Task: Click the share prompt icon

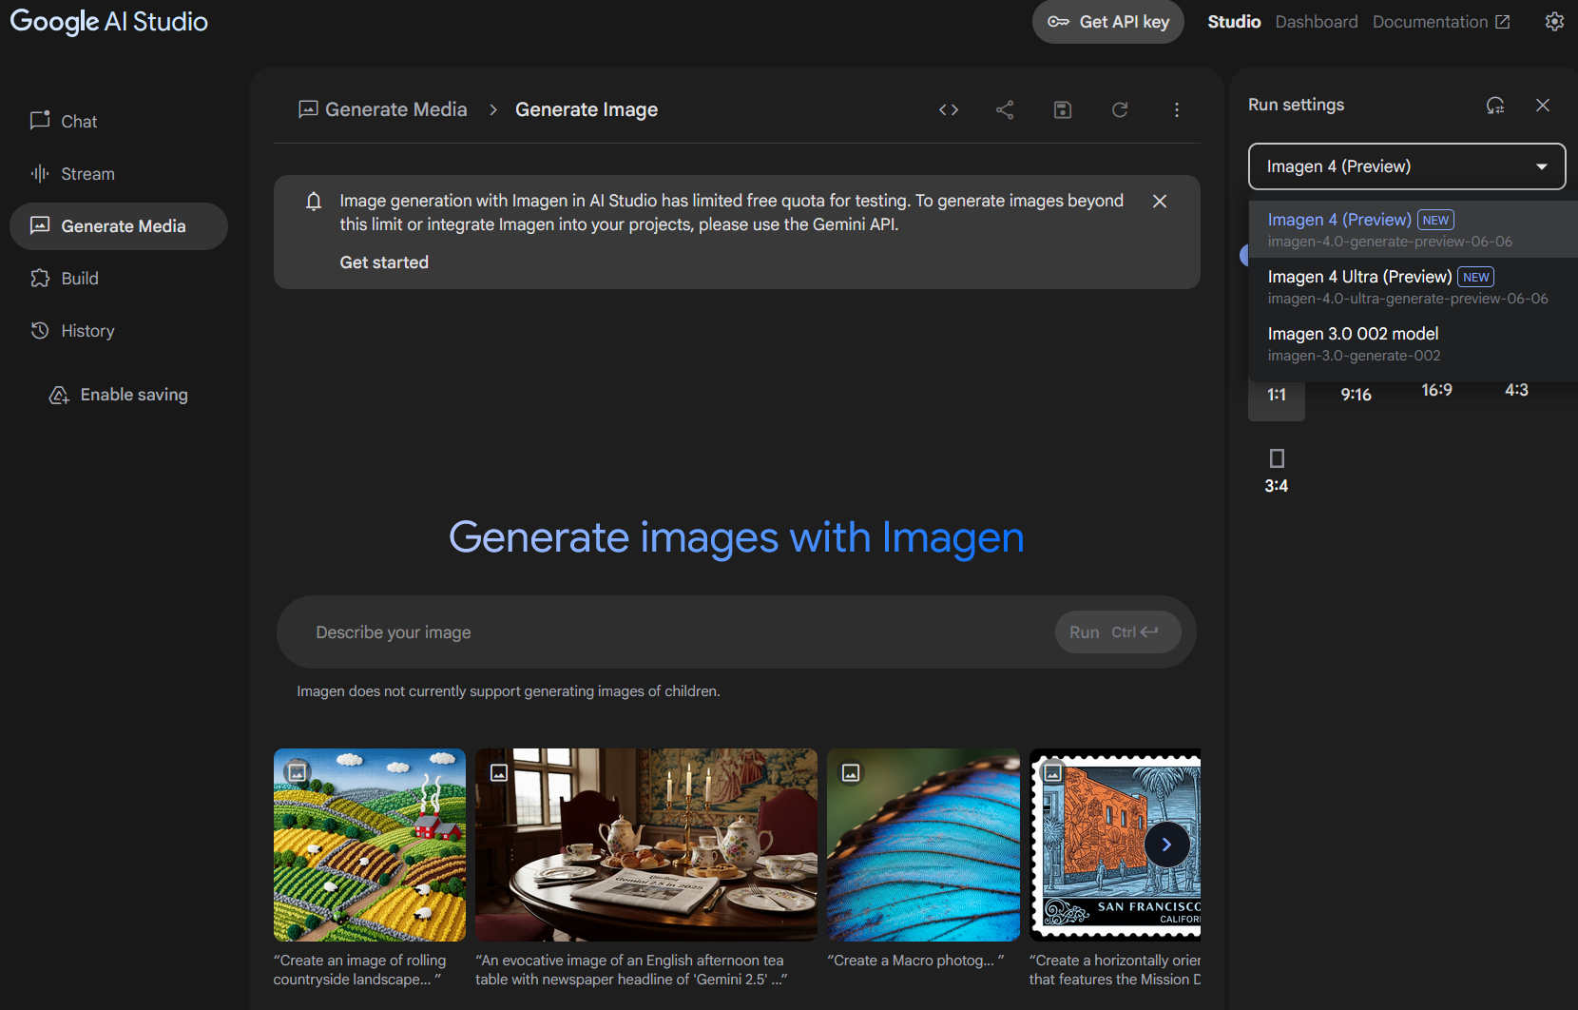Action: point(1005,110)
